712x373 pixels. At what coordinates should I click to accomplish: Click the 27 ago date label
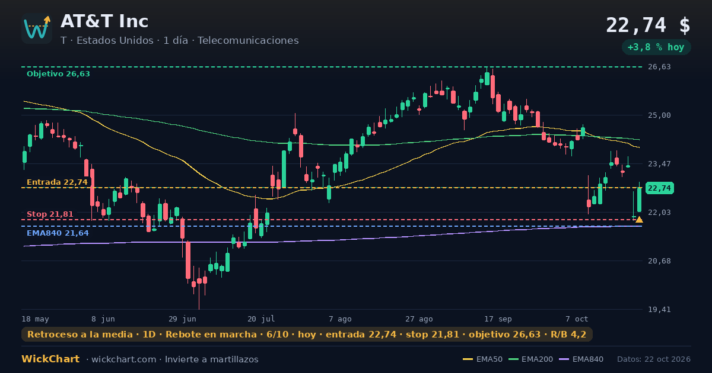pyautogui.click(x=419, y=319)
